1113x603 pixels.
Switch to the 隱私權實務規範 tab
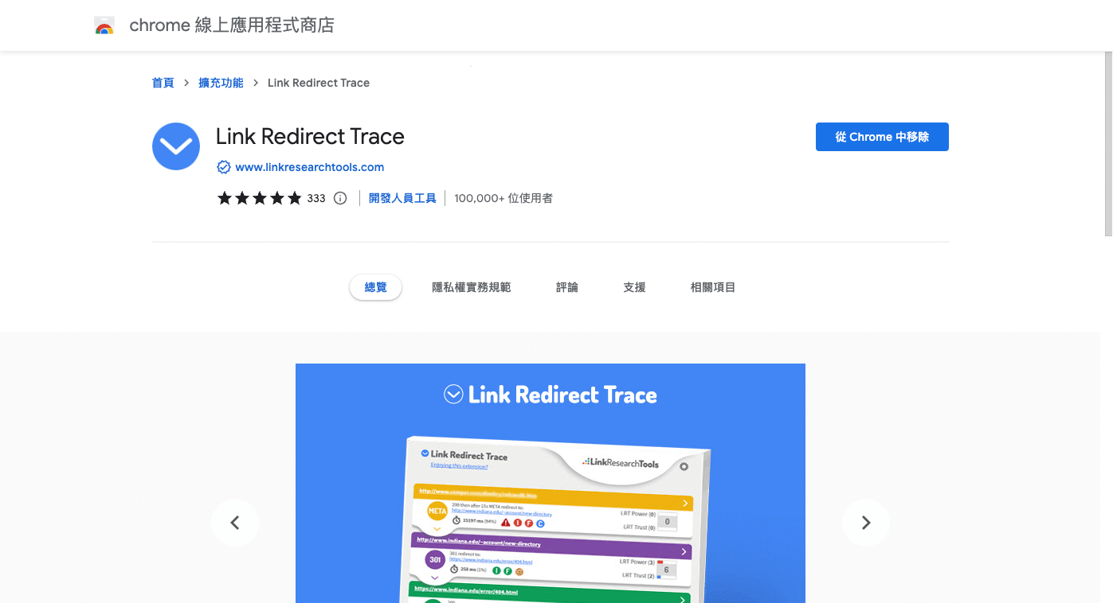tap(471, 287)
